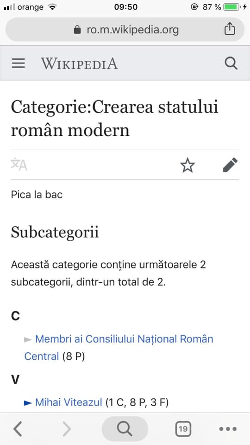The height and width of the screenshot is (445, 250).
Task: Add page to watchlist with star icon
Action: (187, 165)
